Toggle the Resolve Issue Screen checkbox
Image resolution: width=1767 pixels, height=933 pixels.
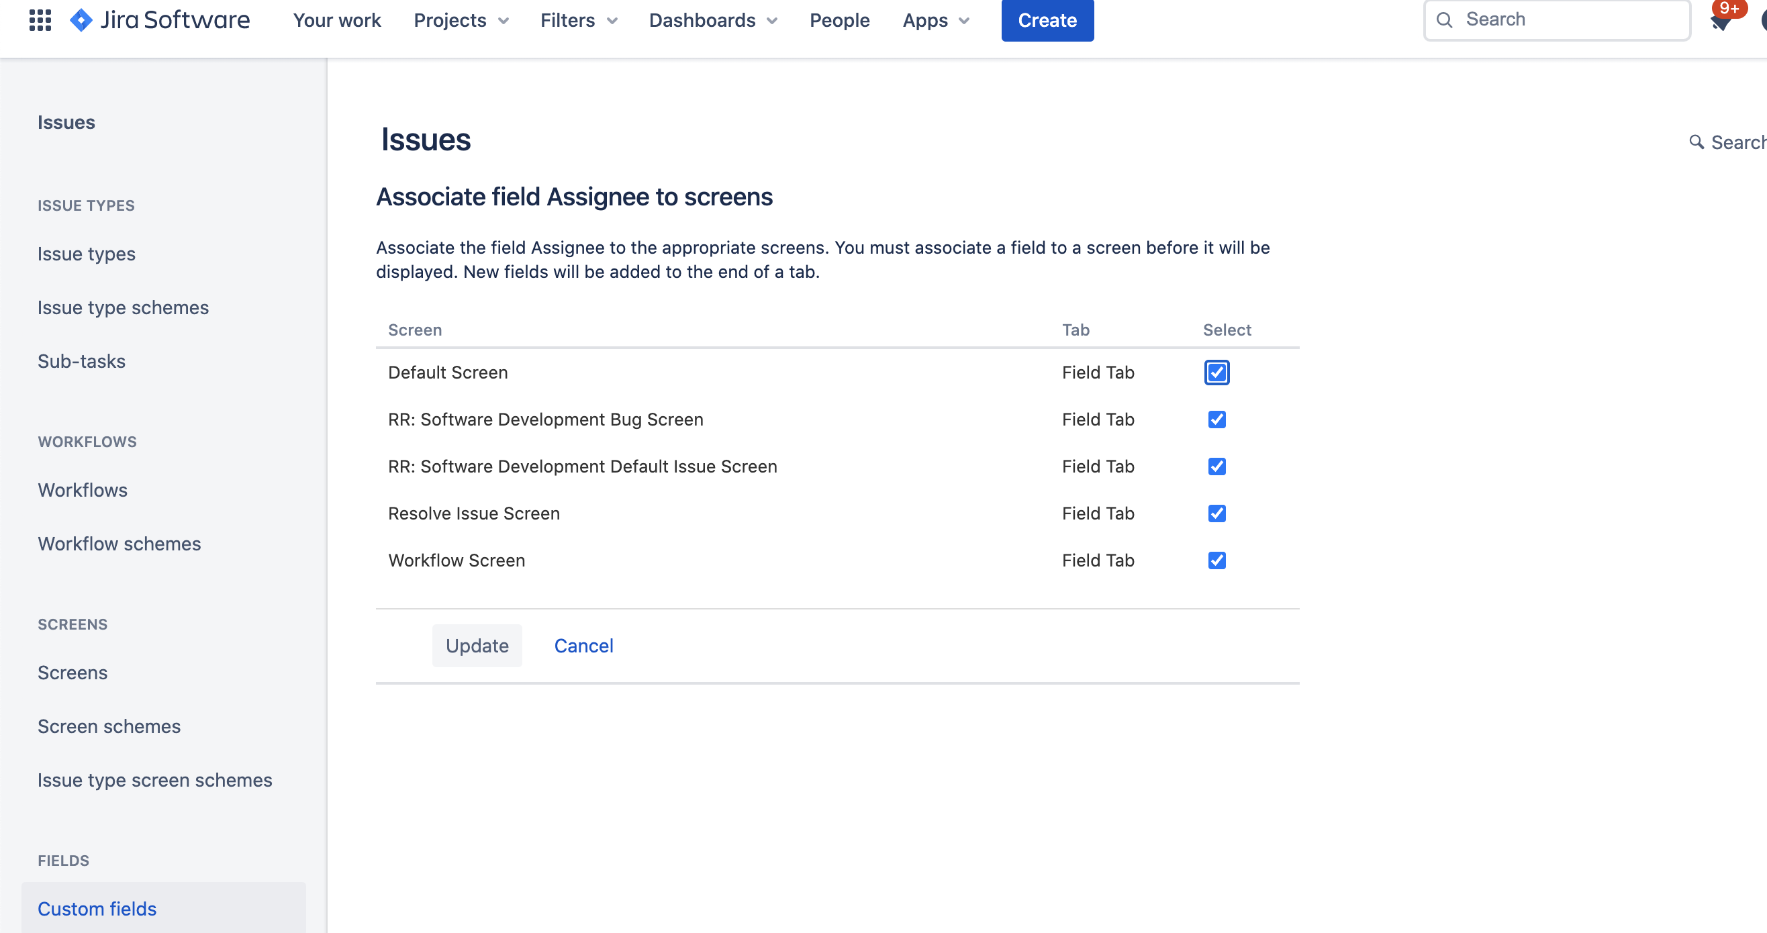click(1216, 513)
